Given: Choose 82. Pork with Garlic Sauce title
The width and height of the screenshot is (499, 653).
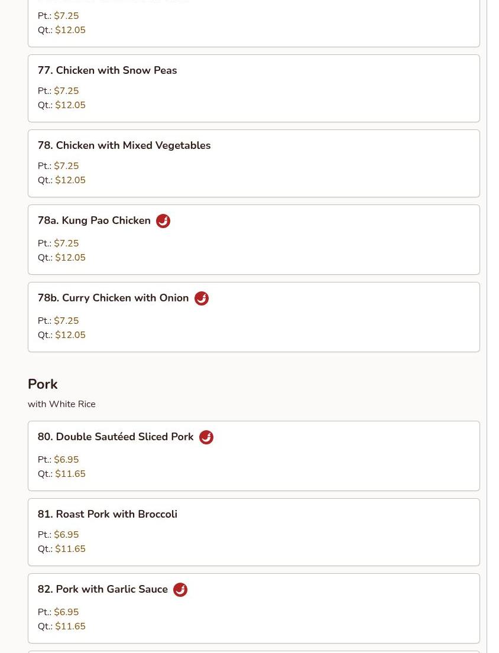Looking at the screenshot, I should coord(102,589).
